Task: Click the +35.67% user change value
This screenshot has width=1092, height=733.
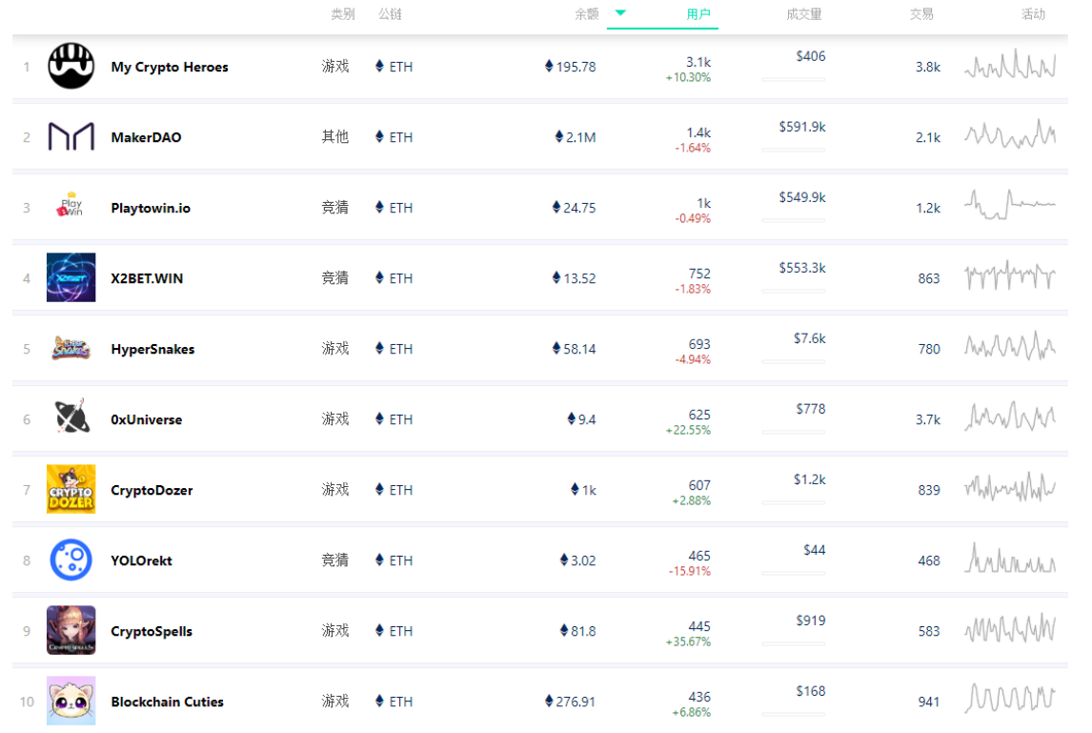Action: click(x=688, y=641)
